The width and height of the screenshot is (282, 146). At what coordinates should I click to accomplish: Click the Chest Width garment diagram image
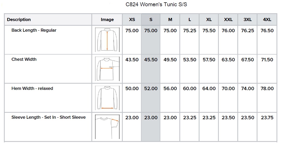(107, 69)
